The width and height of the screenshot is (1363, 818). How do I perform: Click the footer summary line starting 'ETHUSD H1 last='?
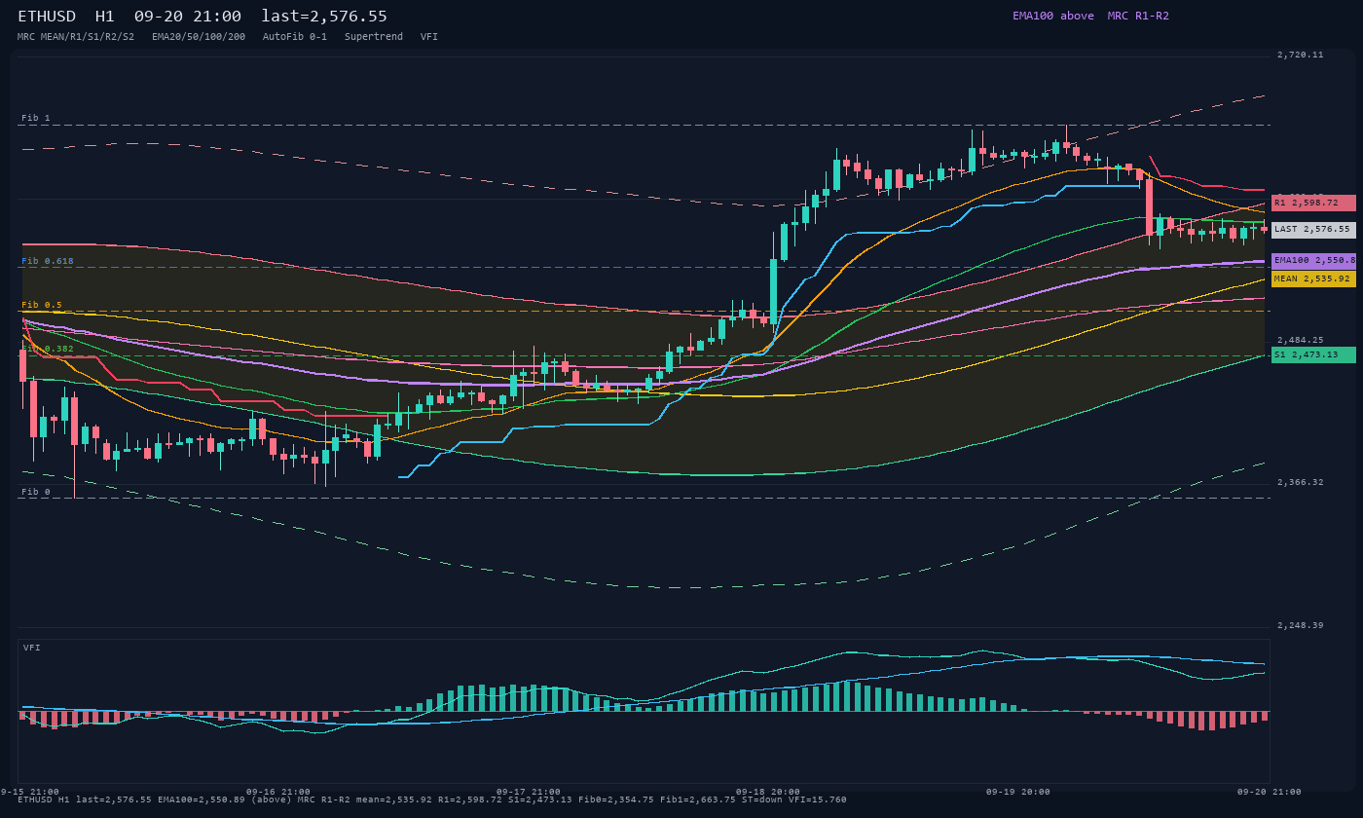(x=432, y=799)
